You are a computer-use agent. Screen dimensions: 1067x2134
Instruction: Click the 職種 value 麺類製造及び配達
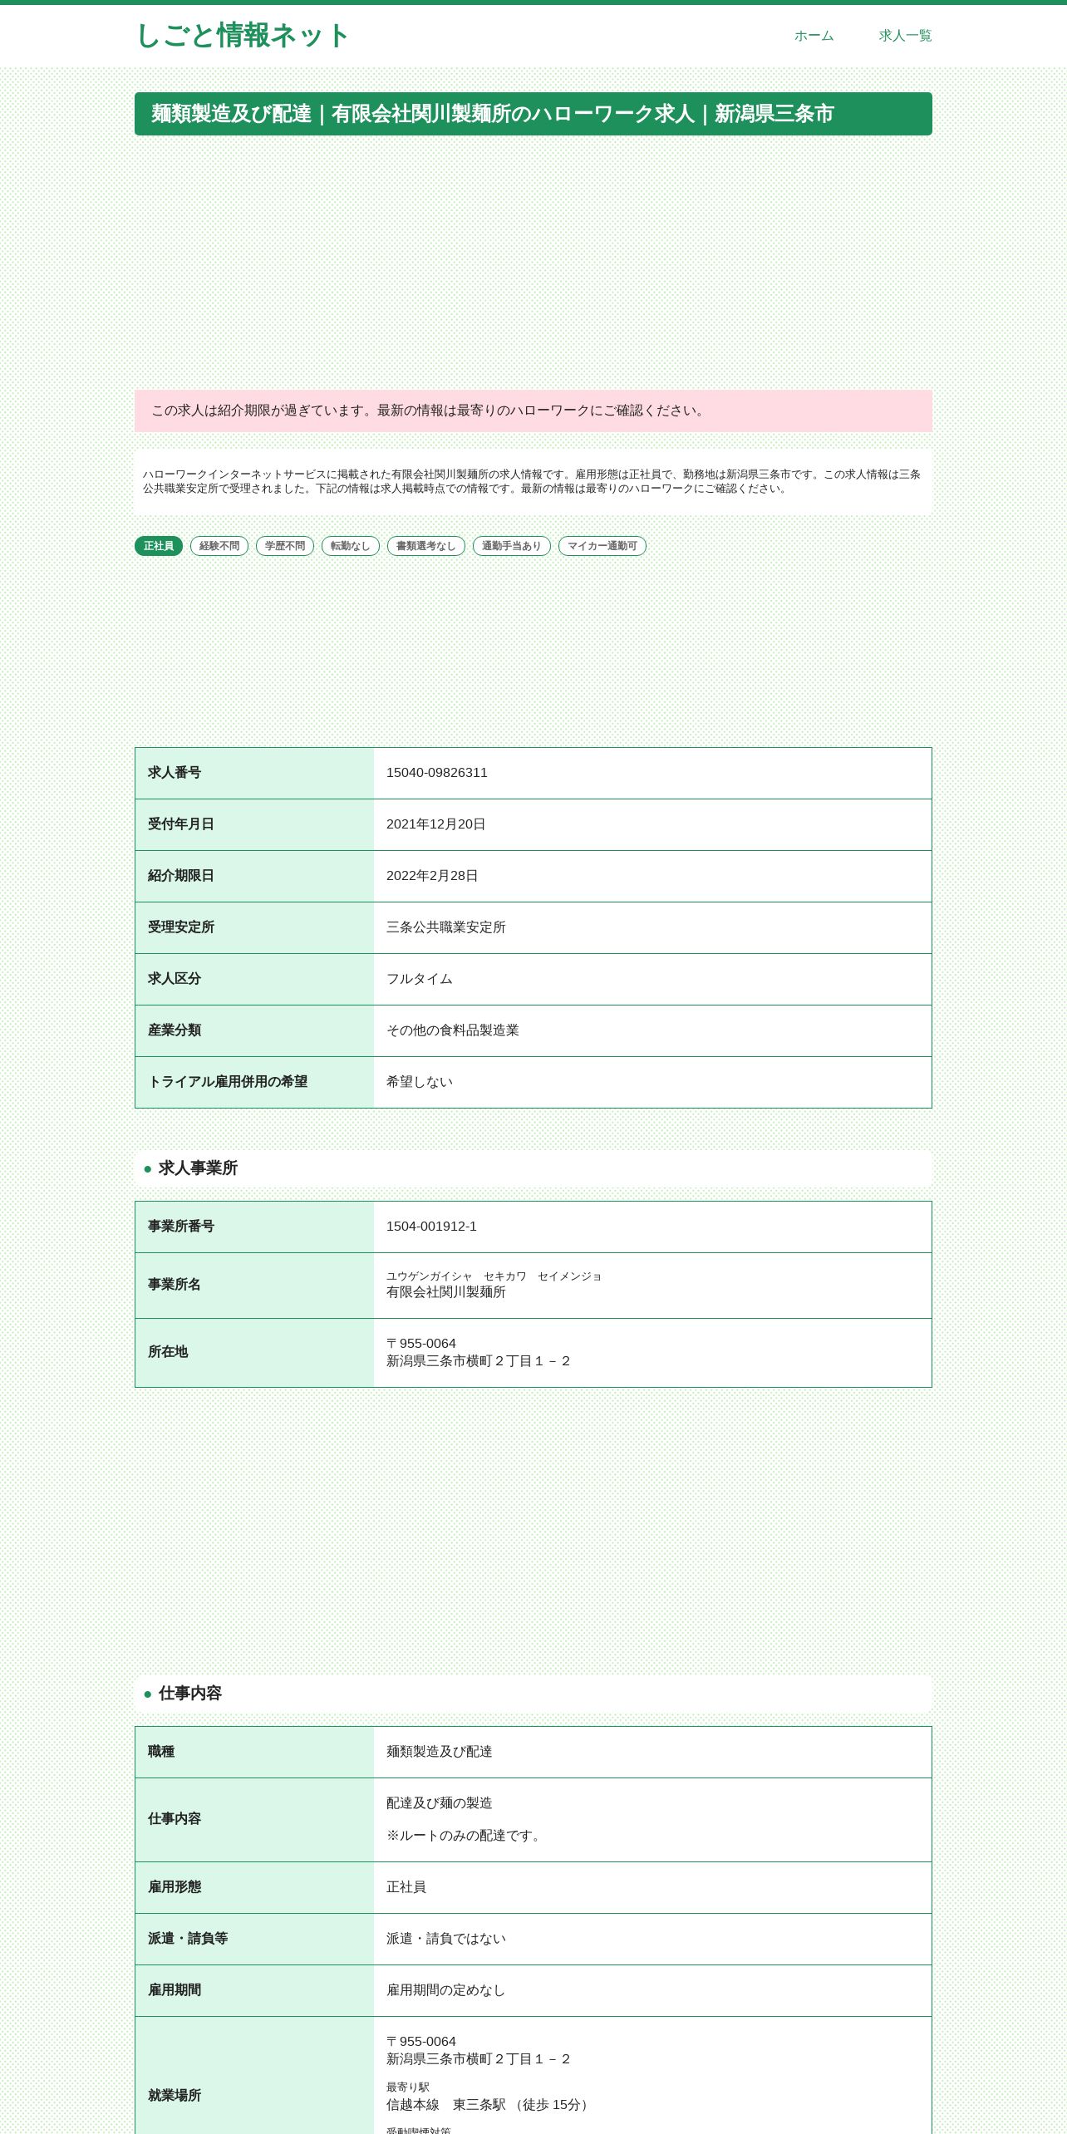point(440,1752)
